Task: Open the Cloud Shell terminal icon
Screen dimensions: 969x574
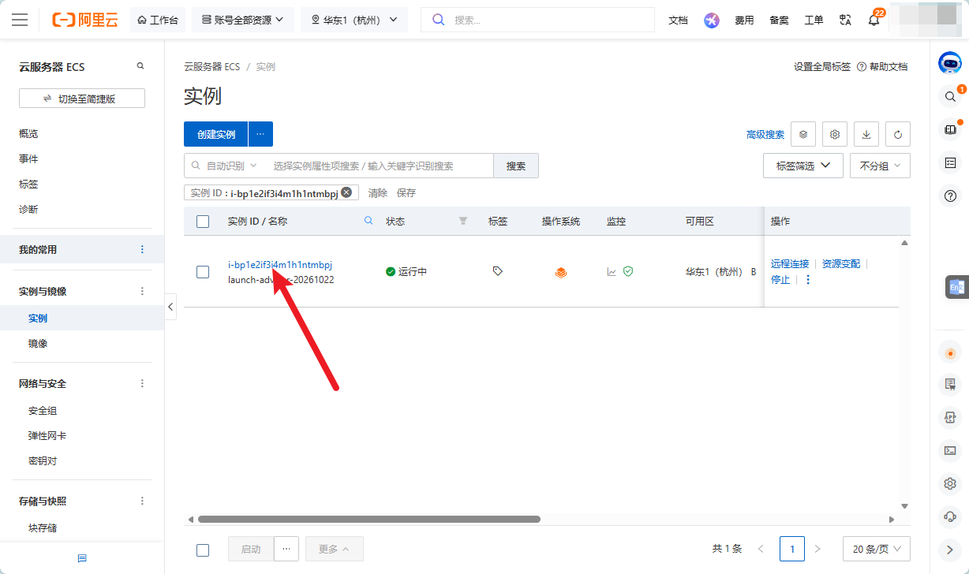Action: 950,450
